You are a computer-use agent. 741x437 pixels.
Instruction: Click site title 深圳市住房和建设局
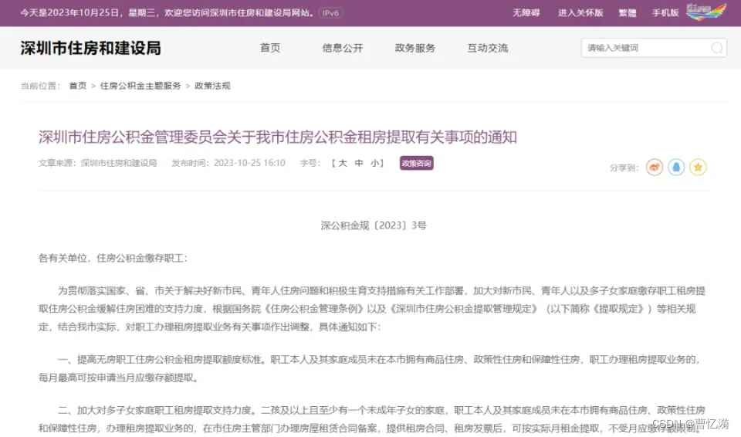pyautogui.click(x=91, y=48)
